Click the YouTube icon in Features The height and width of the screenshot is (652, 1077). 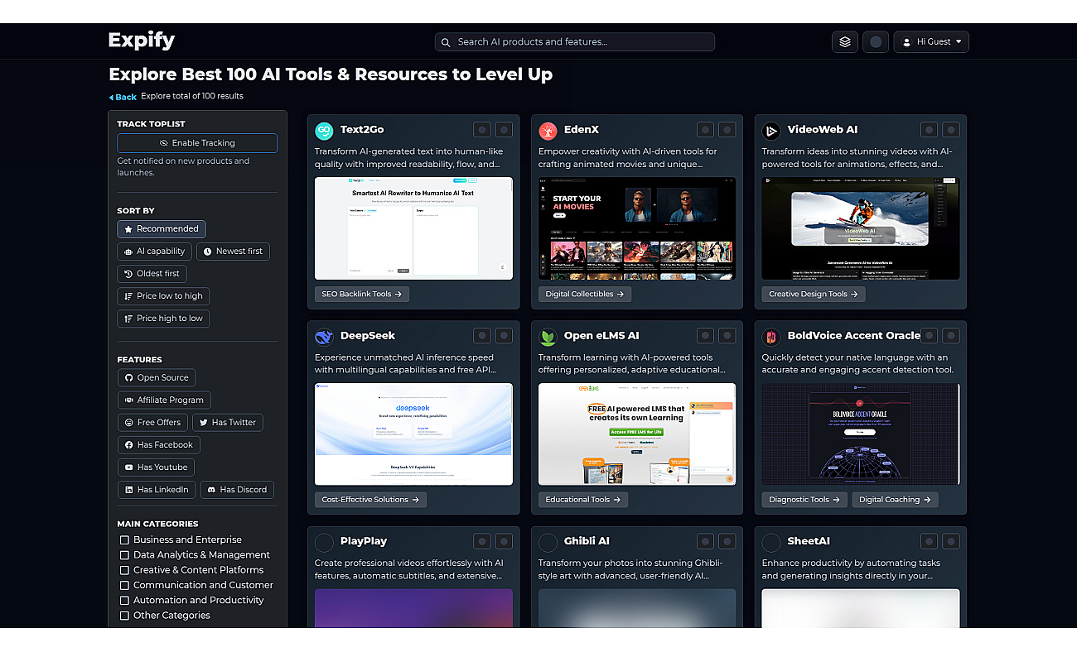pyautogui.click(x=128, y=467)
